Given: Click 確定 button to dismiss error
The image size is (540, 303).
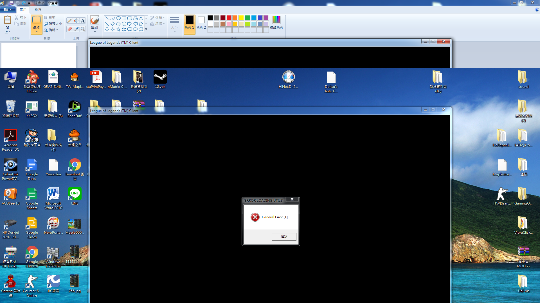Looking at the screenshot, I should click(x=283, y=236).
